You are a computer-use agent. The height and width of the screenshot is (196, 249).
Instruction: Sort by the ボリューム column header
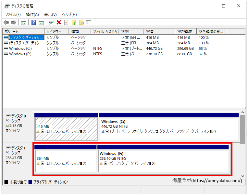click(x=23, y=31)
